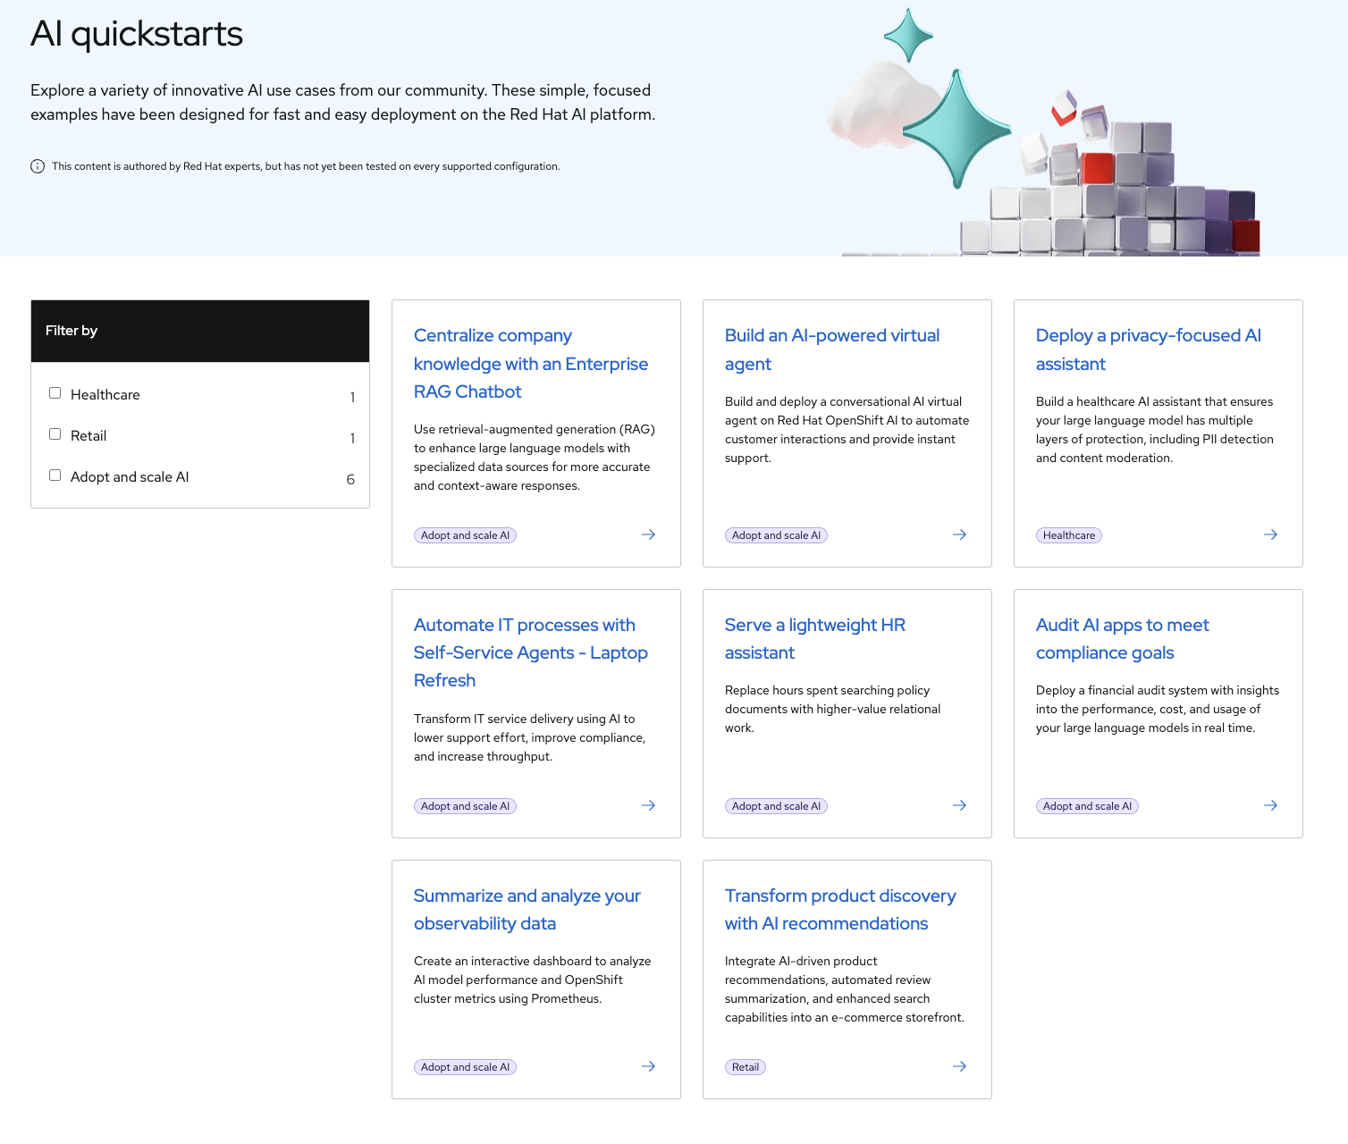The height and width of the screenshot is (1144, 1348).
Task: Click arrow icon on Audit AI apps card
Action: 1270,805
